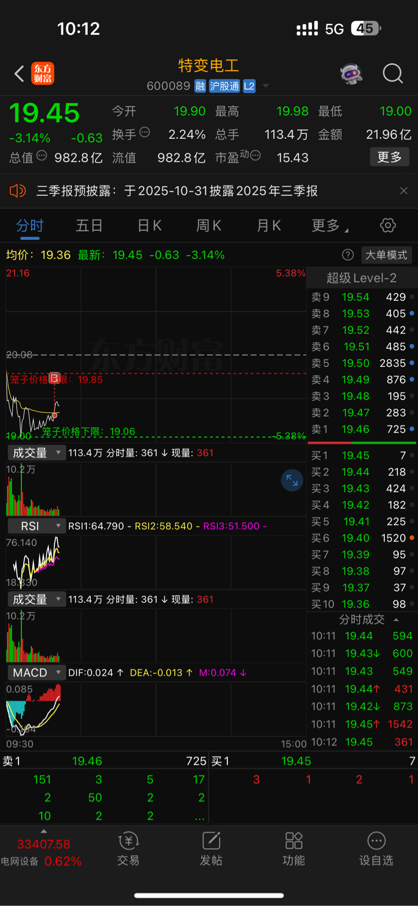Tap the info icon next to 换手
This screenshot has height=906, width=418.
click(x=145, y=132)
